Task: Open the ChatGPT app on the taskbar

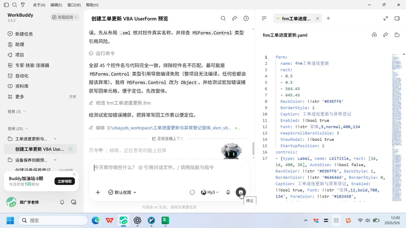Action: click(x=138, y=220)
